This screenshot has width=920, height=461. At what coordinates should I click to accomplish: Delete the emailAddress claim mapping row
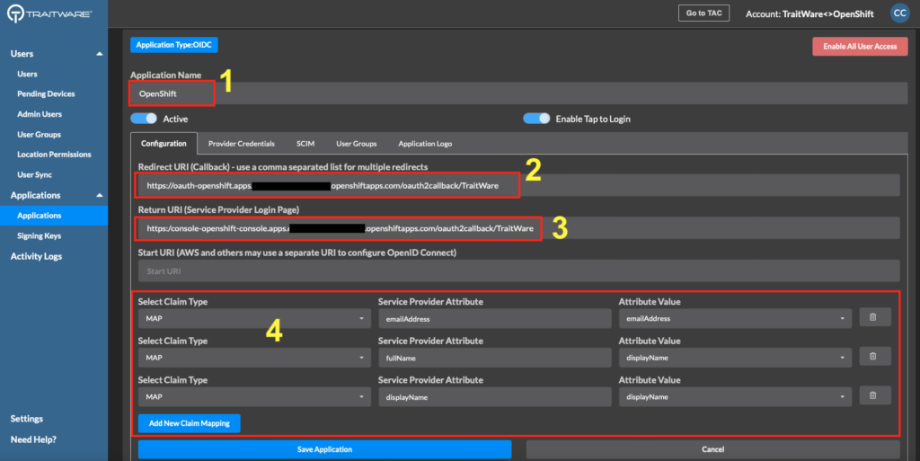coord(875,317)
